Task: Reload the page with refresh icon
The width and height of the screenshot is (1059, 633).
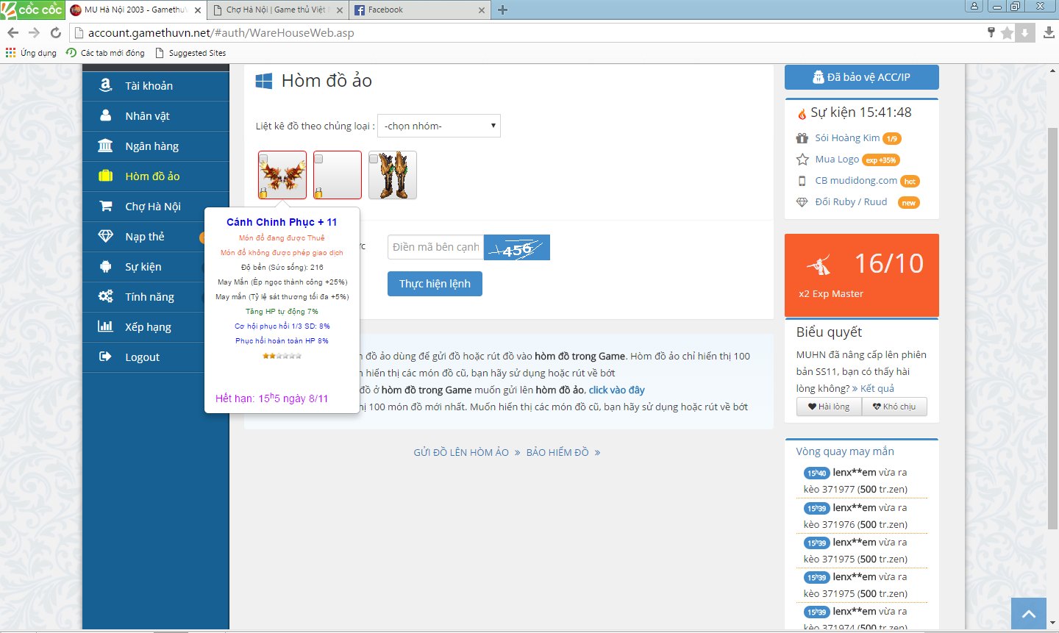Action: (55, 32)
